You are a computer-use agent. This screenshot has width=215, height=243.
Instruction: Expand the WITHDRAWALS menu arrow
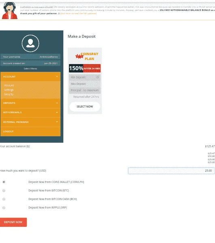point(57,112)
